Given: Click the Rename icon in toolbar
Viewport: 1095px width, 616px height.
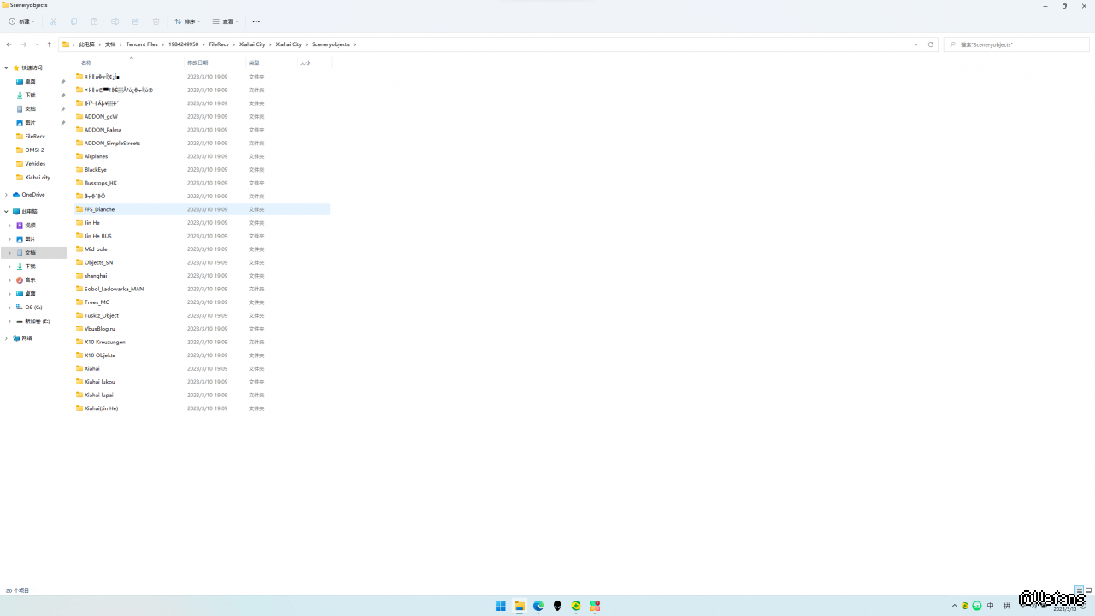Looking at the screenshot, I should 115,21.
